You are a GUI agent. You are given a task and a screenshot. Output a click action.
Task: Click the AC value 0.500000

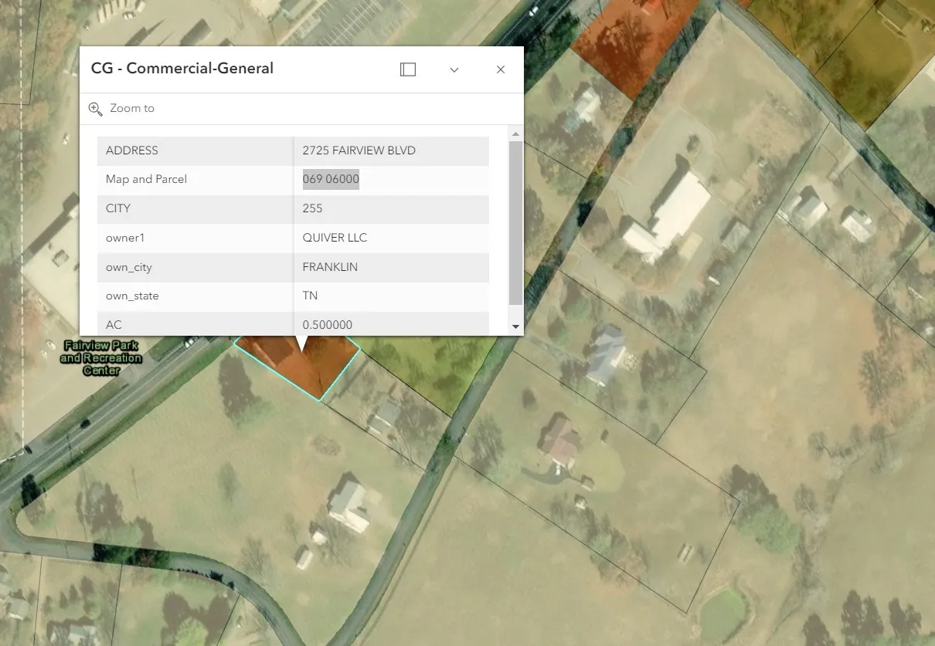click(x=327, y=325)
